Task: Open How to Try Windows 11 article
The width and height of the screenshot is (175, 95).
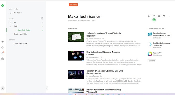Action: [x=103, y=91]
